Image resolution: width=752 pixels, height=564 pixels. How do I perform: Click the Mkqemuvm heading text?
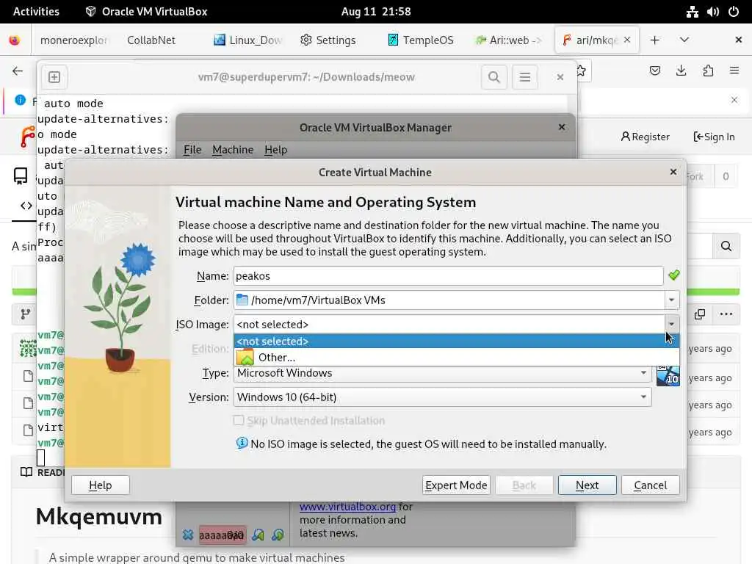click(x=99, y=517)
